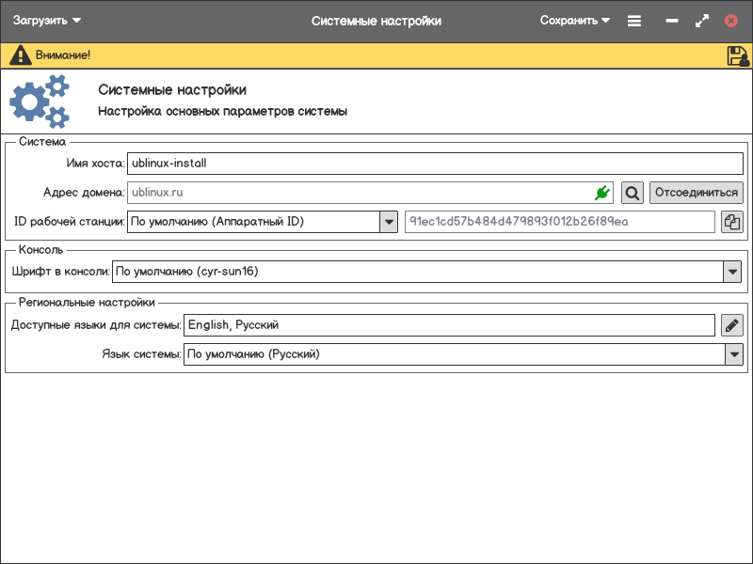Click the warning triangle icon
This screenshot has width=753, height=564.
click(20, 55)
